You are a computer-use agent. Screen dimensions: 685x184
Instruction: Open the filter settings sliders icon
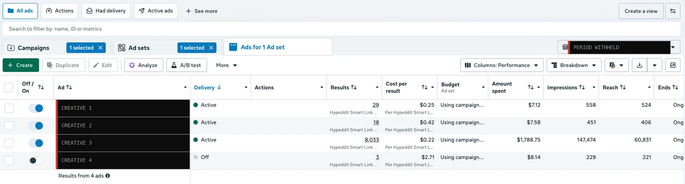[x=673, y=11]
